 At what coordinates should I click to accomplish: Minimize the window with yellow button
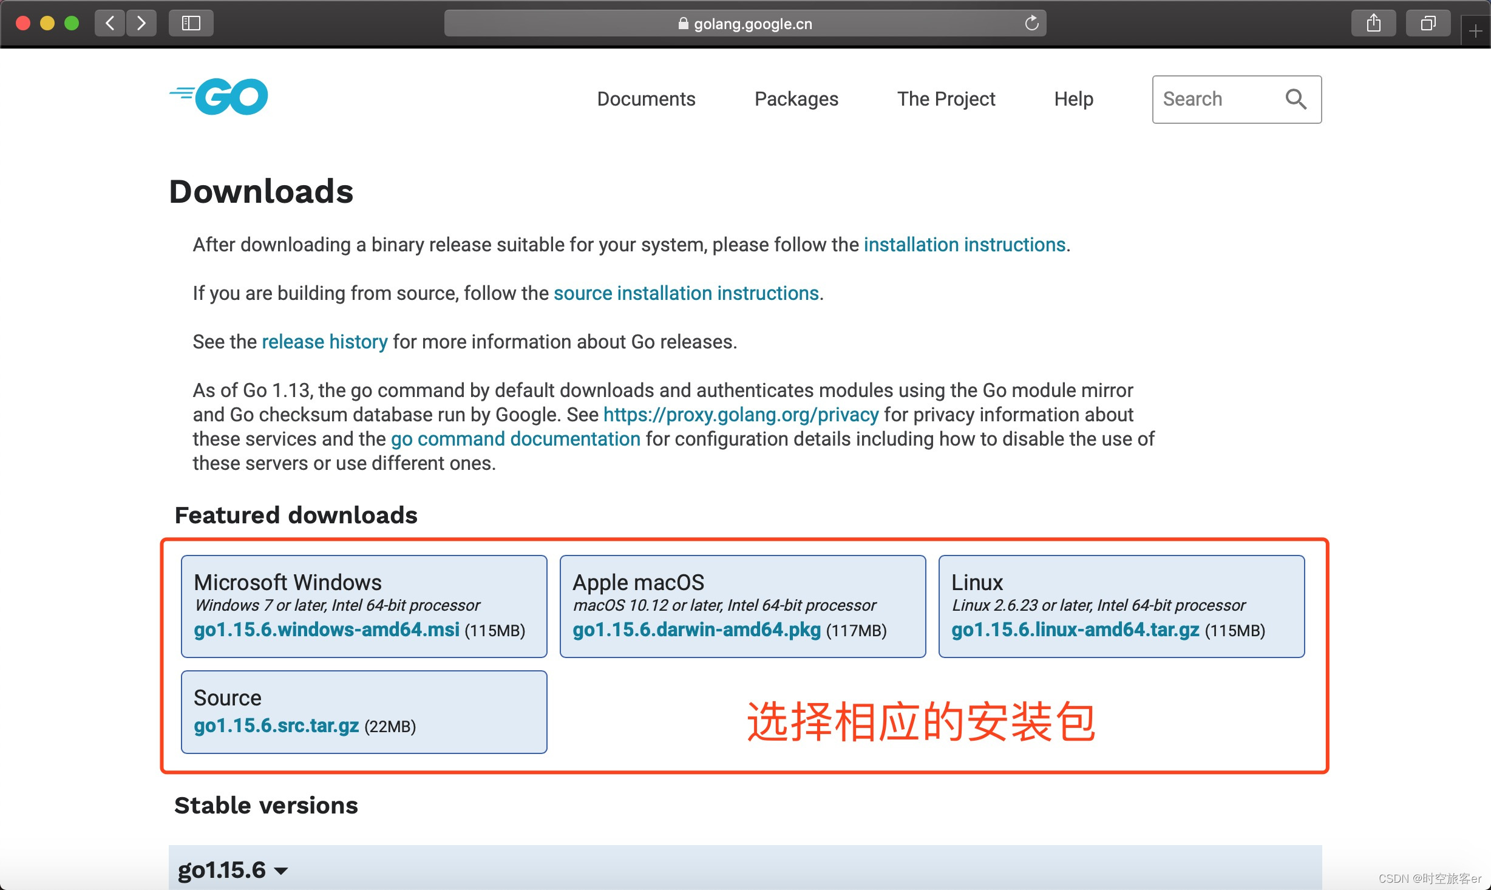(47, 23)
